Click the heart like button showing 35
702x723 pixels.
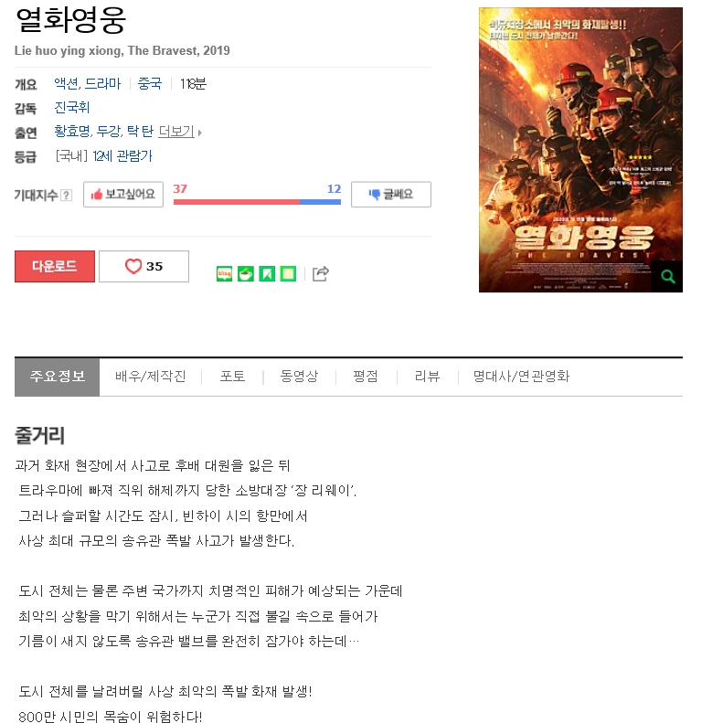(x=144, y=266)
